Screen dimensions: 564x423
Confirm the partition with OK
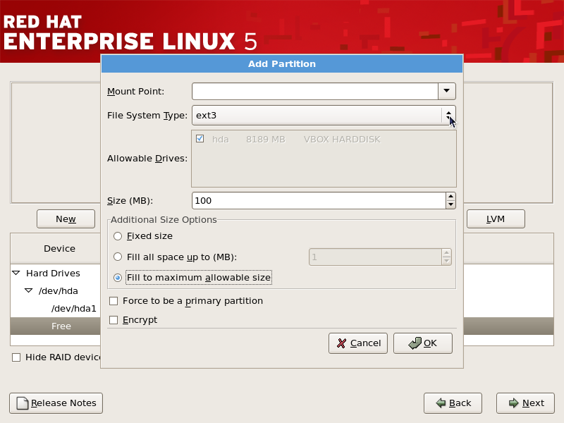tap(423, 343)
